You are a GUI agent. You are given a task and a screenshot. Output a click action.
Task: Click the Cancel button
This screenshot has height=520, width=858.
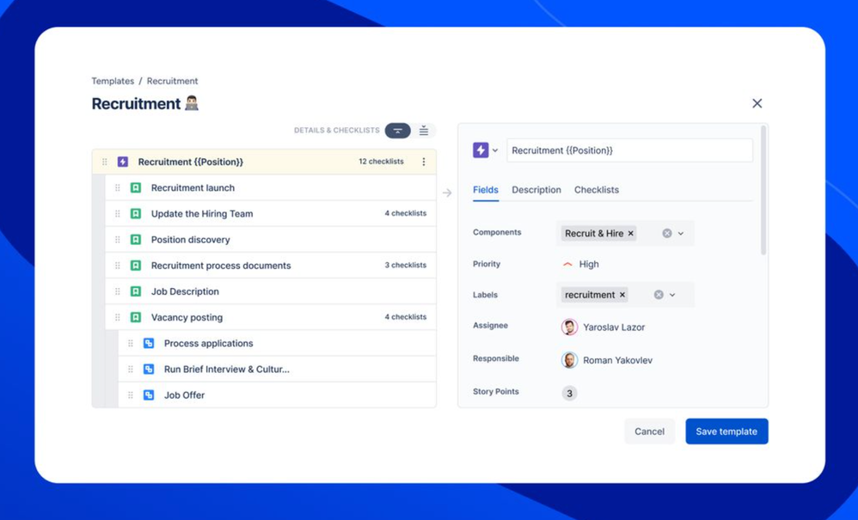pos(650,431)
